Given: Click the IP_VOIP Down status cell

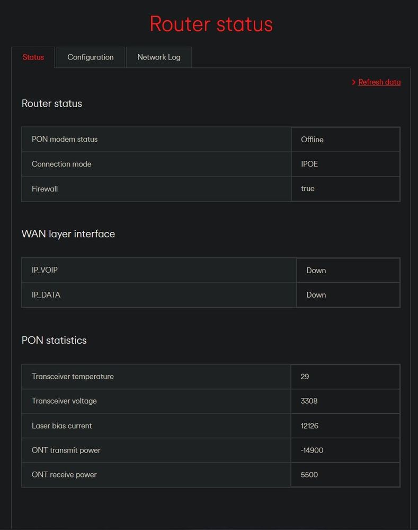Looking at the screenshot, I should click(348, 270).
